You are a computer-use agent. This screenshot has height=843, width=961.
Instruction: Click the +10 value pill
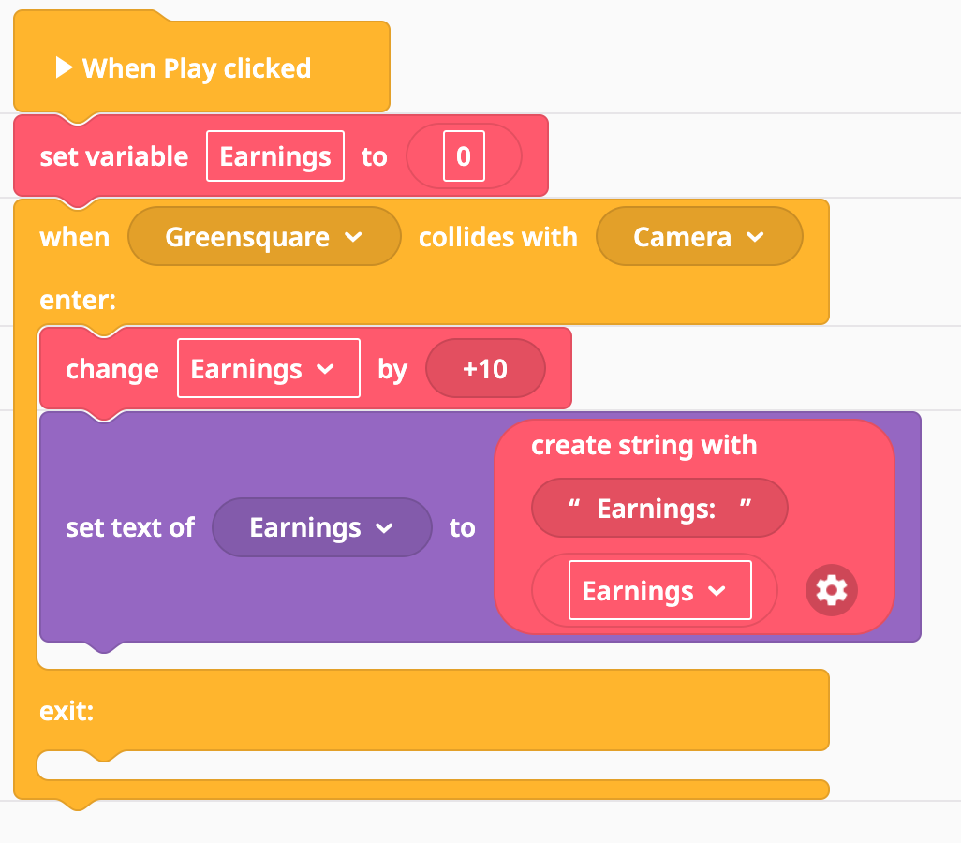pos(485,368)
